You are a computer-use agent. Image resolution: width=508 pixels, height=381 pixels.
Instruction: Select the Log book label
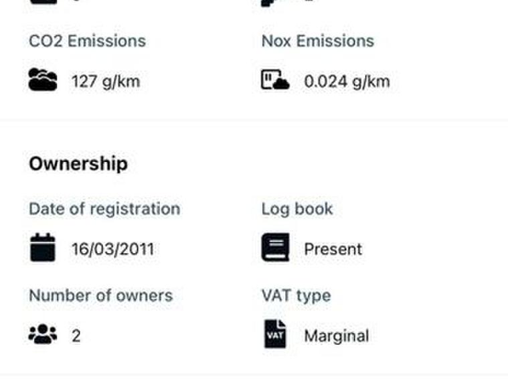(x=297, y=209)
